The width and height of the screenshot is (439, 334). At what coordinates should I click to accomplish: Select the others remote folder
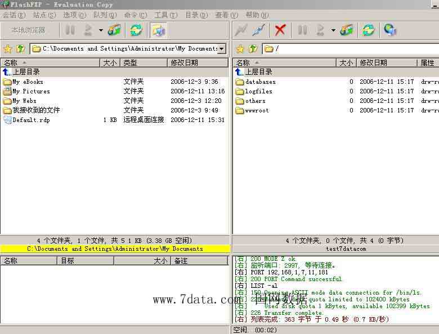click(x=336, y=101)
